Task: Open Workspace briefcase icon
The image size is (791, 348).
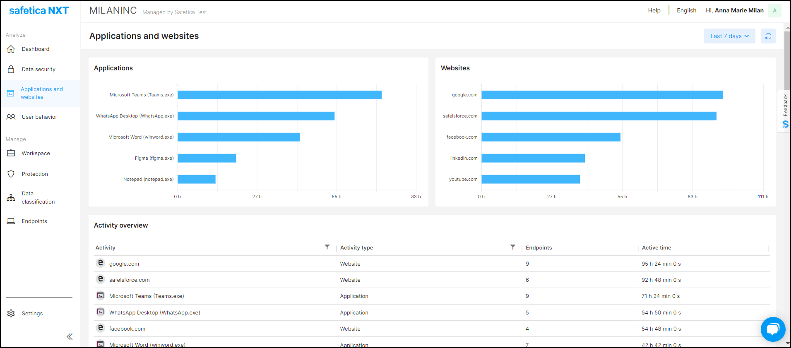Action: 11,153
